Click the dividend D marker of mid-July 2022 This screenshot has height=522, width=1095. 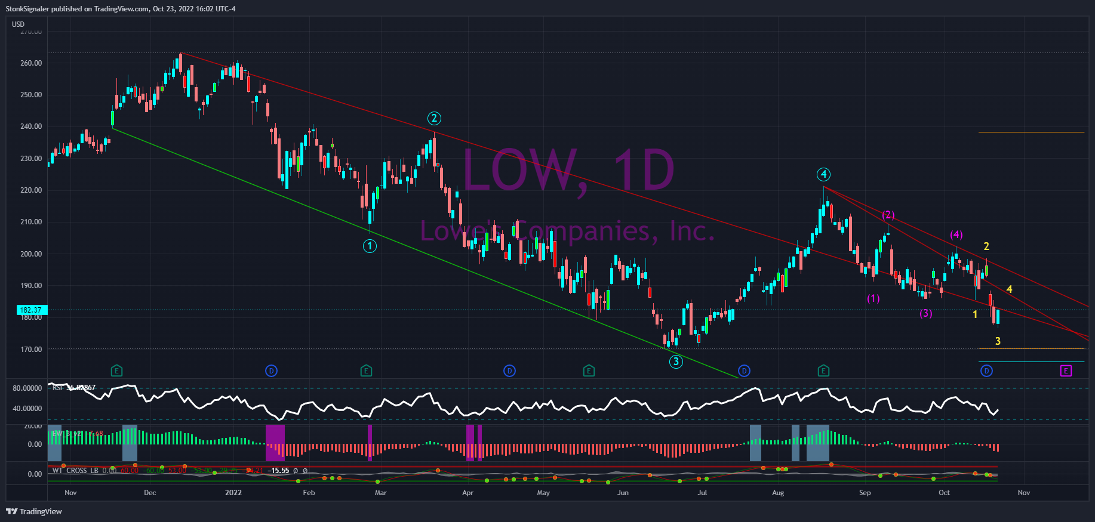pos(744,371)
